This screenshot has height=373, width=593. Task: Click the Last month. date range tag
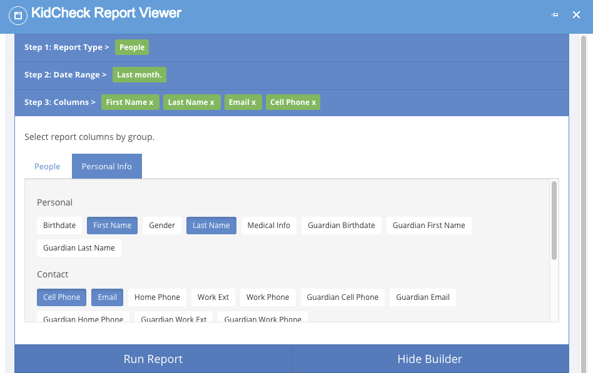point(139,75)
